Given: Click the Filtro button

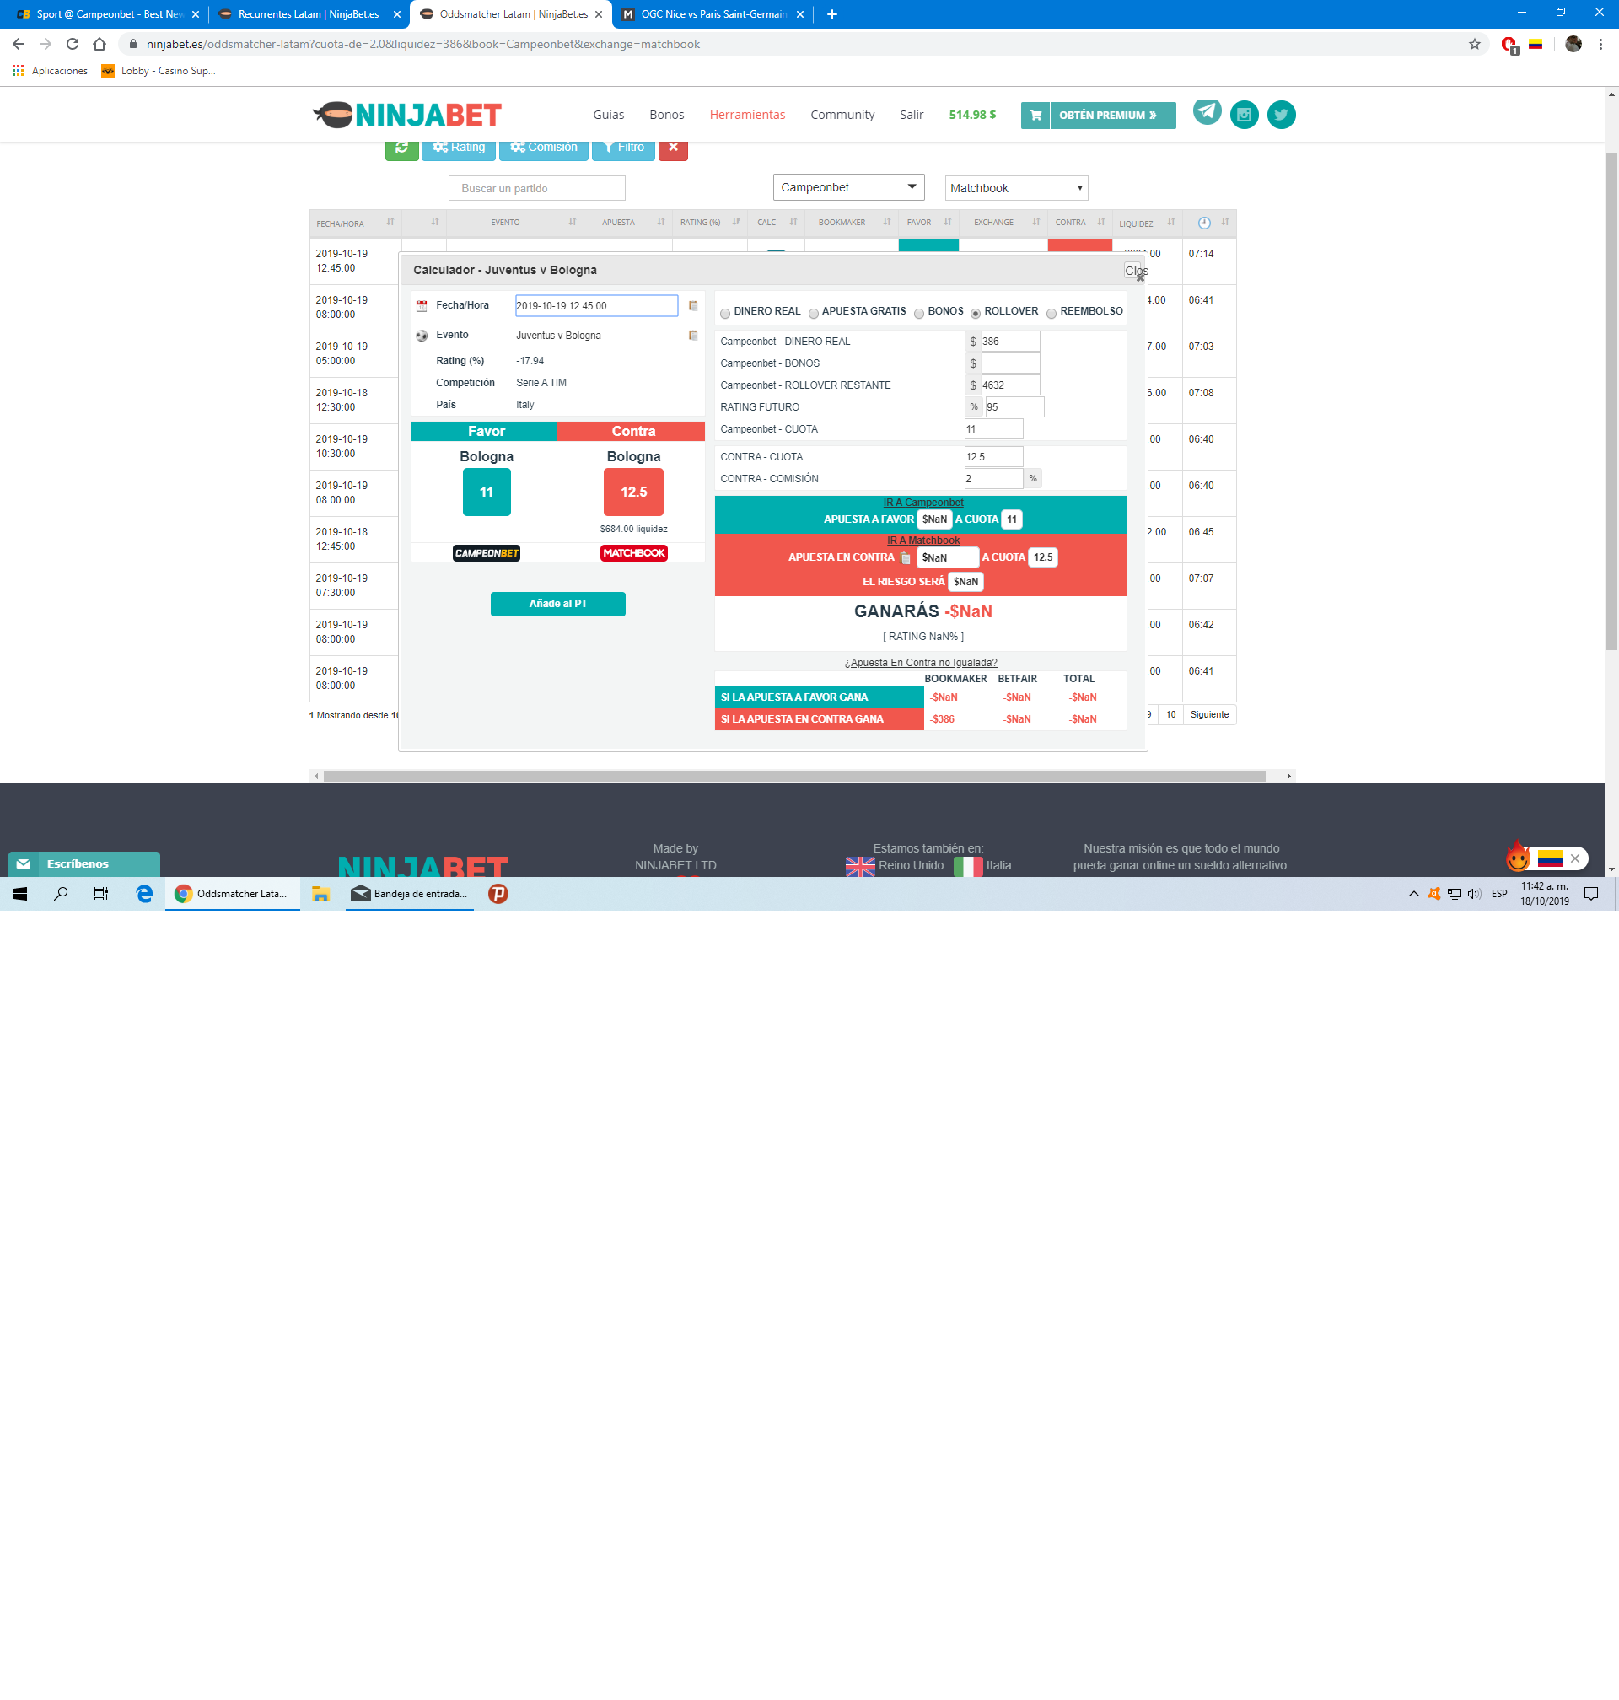Looking at the screenshot, I should 623,148.
